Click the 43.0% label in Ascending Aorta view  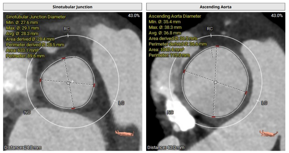277,16
